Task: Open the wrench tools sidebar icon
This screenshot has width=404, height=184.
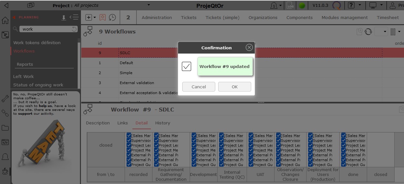Action: [x=5, y=99]
